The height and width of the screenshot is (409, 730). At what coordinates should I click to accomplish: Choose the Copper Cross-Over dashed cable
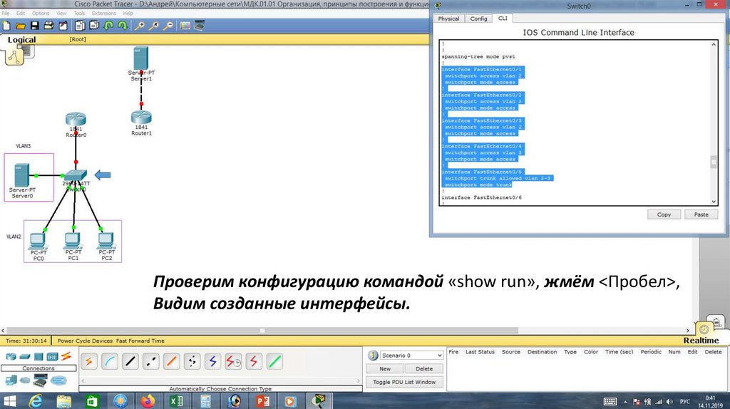151,361
